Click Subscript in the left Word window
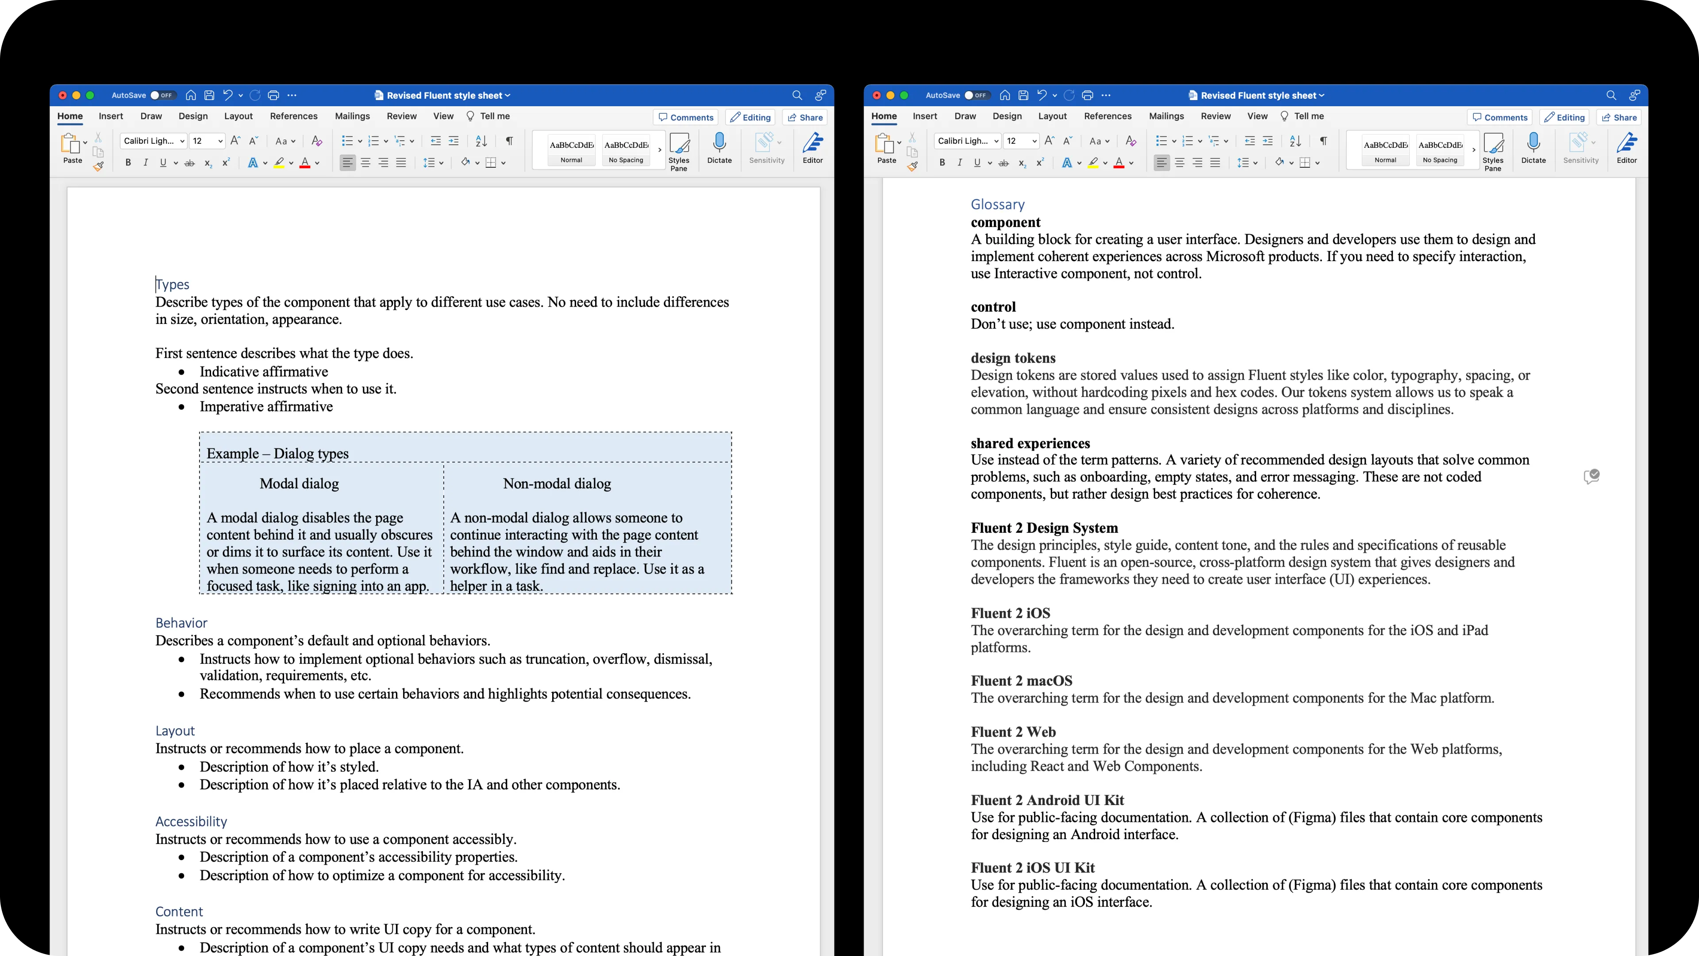Image resolution: width=1699 pixels, height=956 pixels. coord(208,163)
